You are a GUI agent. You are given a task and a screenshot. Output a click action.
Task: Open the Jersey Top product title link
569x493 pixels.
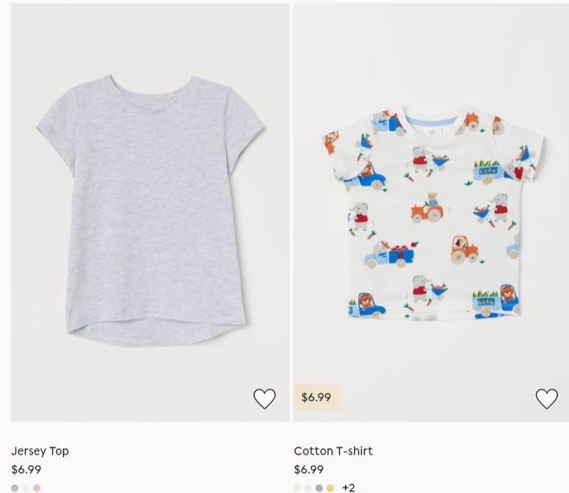(40, 451)
